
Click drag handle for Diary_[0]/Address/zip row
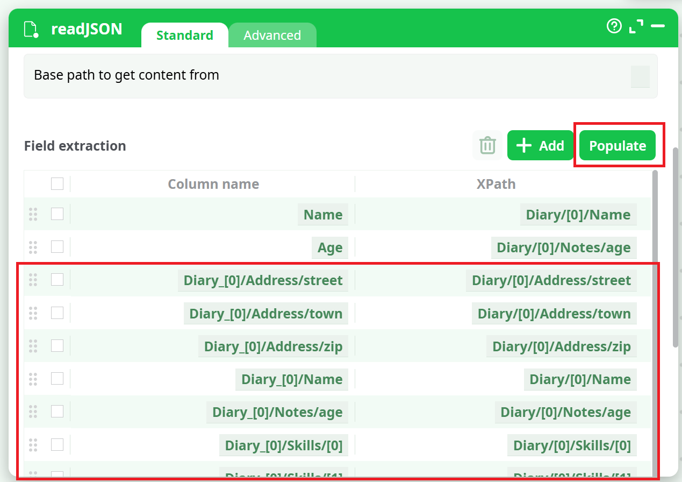(33, 346)
